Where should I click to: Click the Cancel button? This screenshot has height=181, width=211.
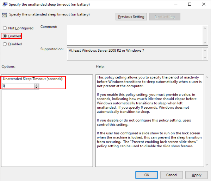172,175
